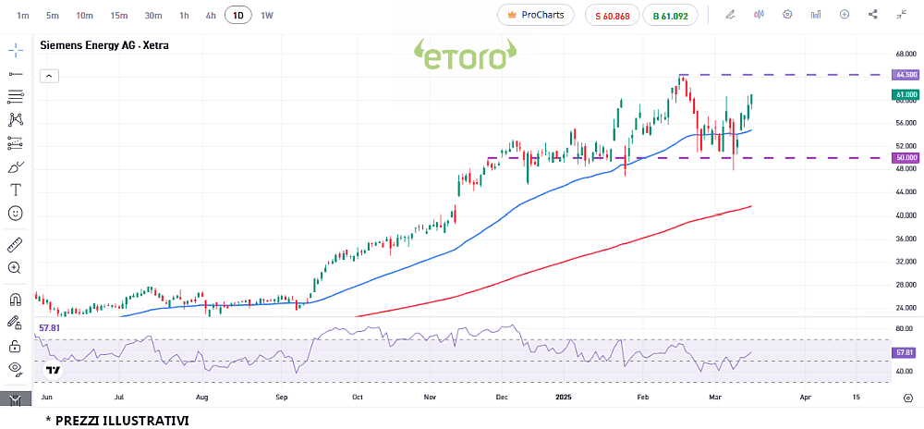The height and width of the screenshot is (429, 924).
Task: Collapse the fullscreen chart view
Action: tap(902, 15)
